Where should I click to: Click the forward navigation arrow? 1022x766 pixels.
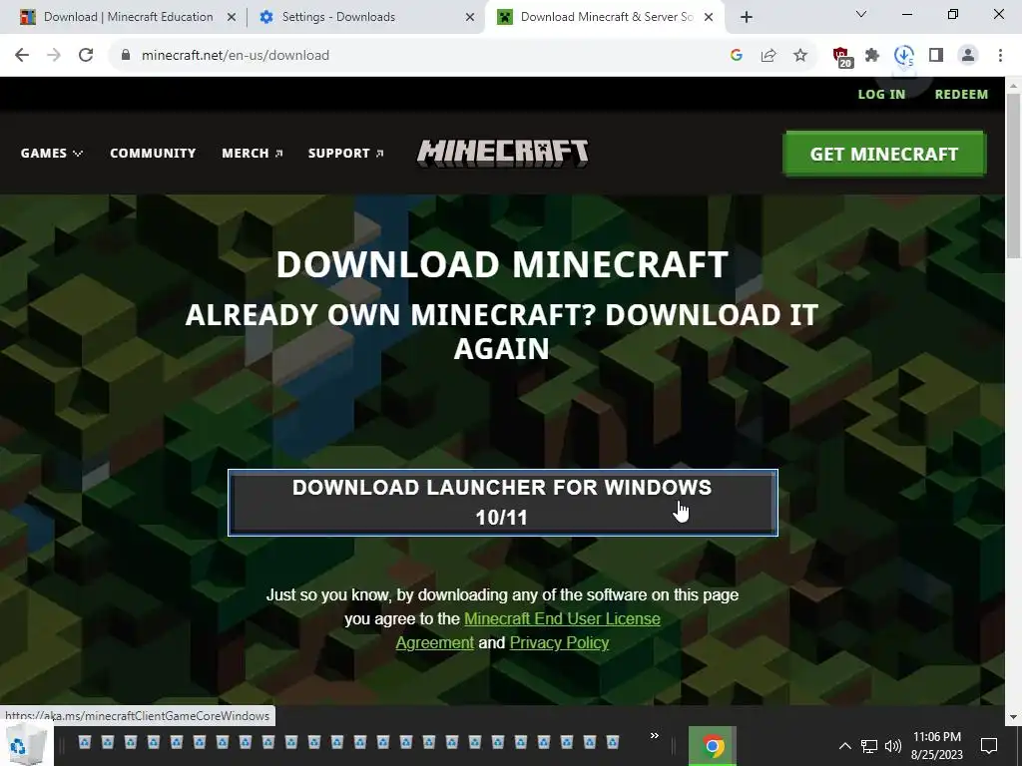click(54, 56)
